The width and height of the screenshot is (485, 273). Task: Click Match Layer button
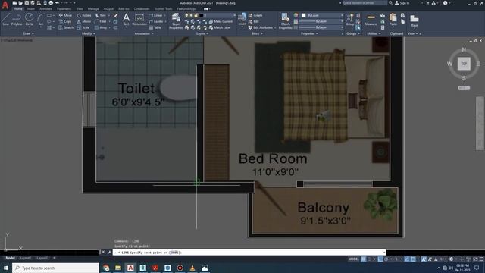(x=220, y=27)
